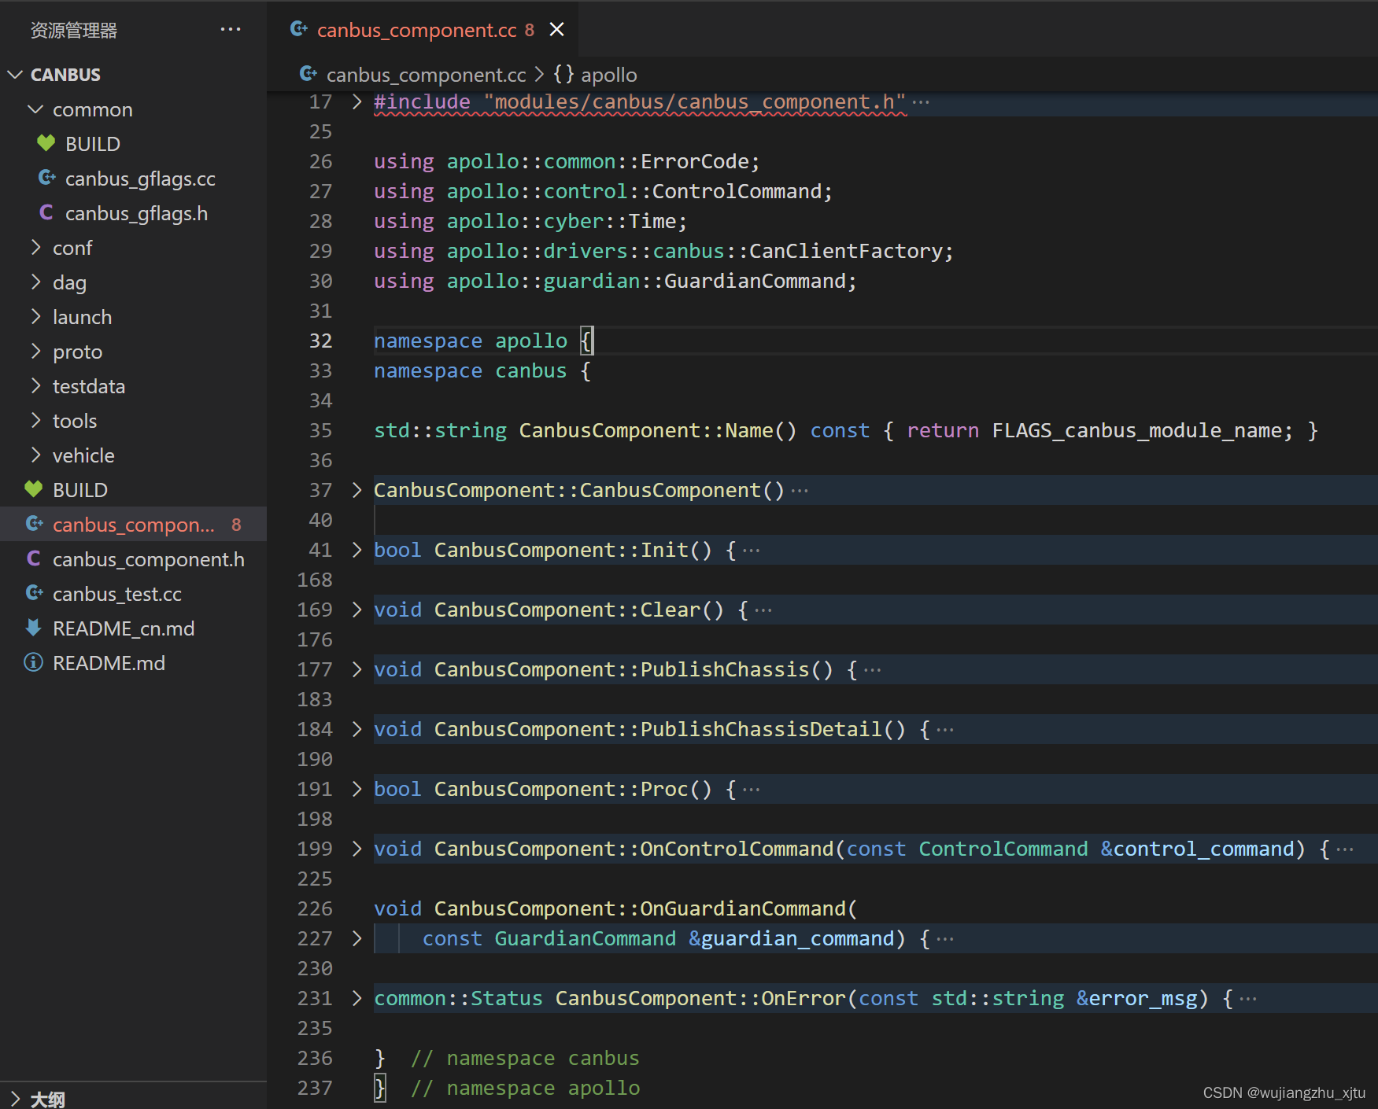The image size is (1378, 1109).
Task: Expand the launch folder
Action: point(35,317)
